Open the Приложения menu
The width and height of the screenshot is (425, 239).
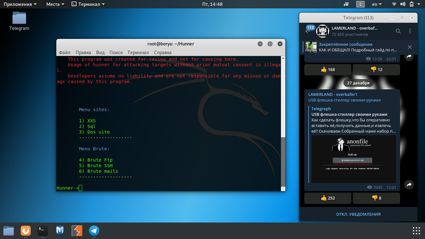(x=20, y=4)
